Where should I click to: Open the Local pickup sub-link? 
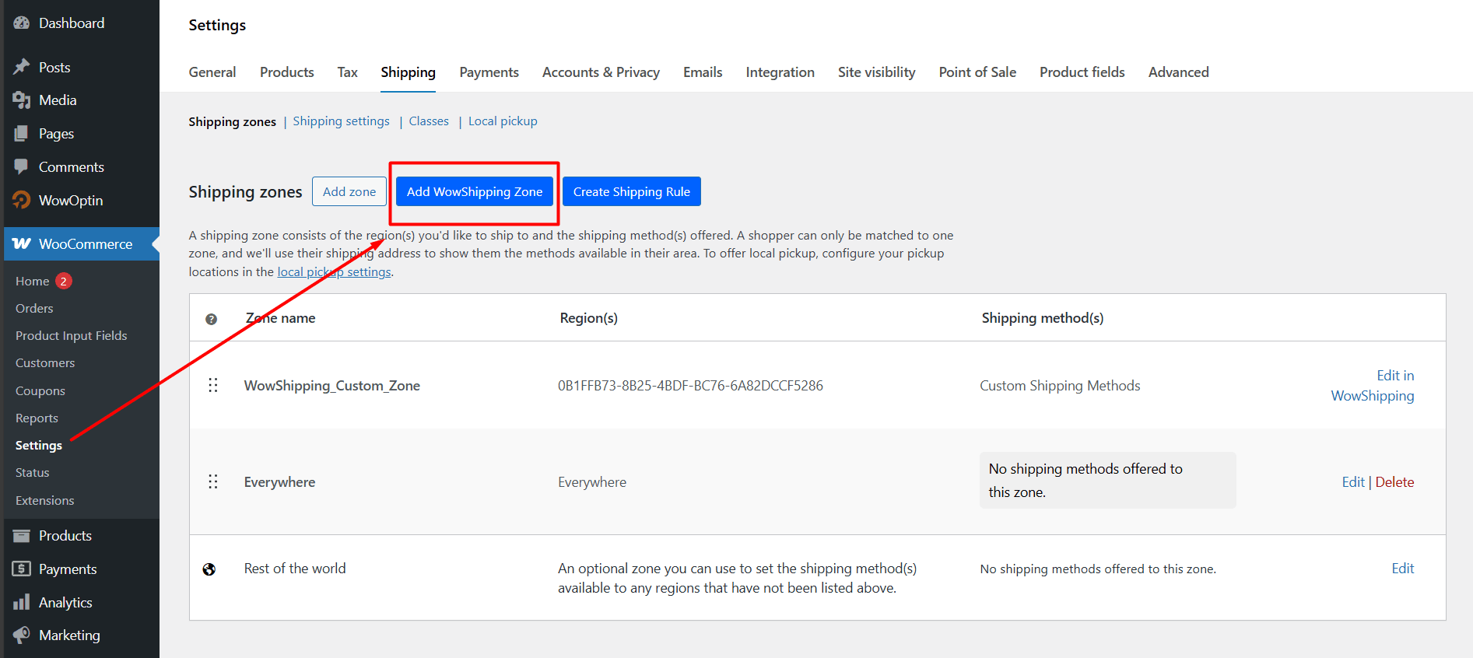(503, 121)
